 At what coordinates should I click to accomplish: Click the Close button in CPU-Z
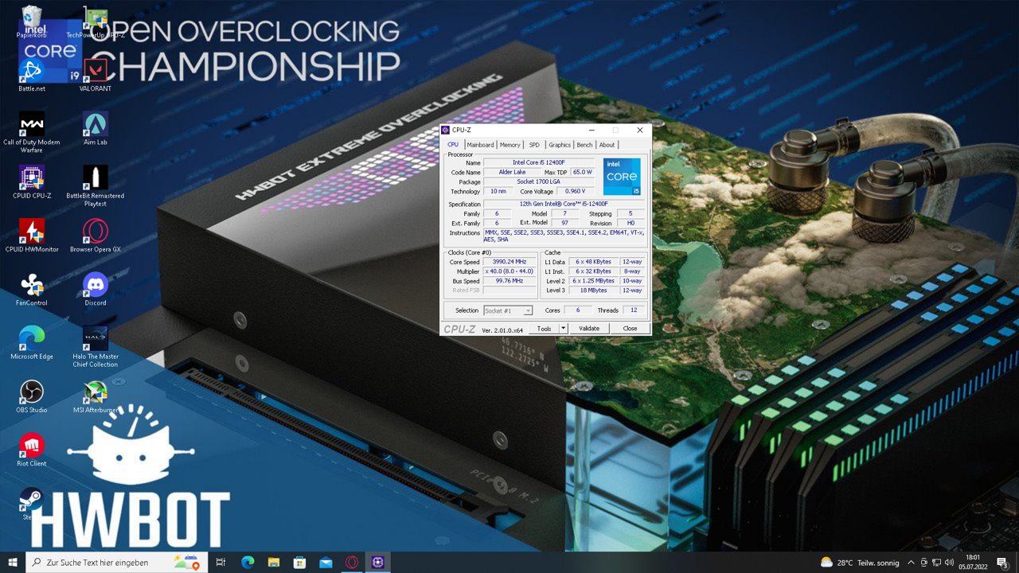click(x=630, y=328)
